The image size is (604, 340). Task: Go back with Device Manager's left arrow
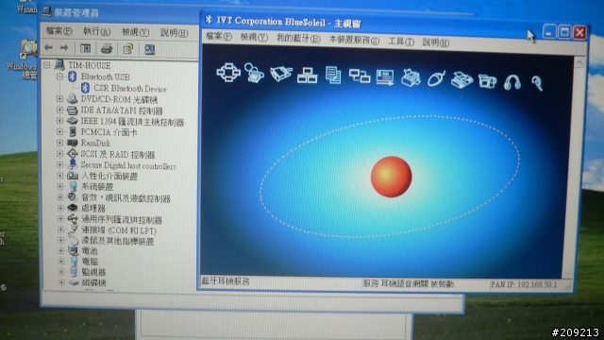click(48, 48)
